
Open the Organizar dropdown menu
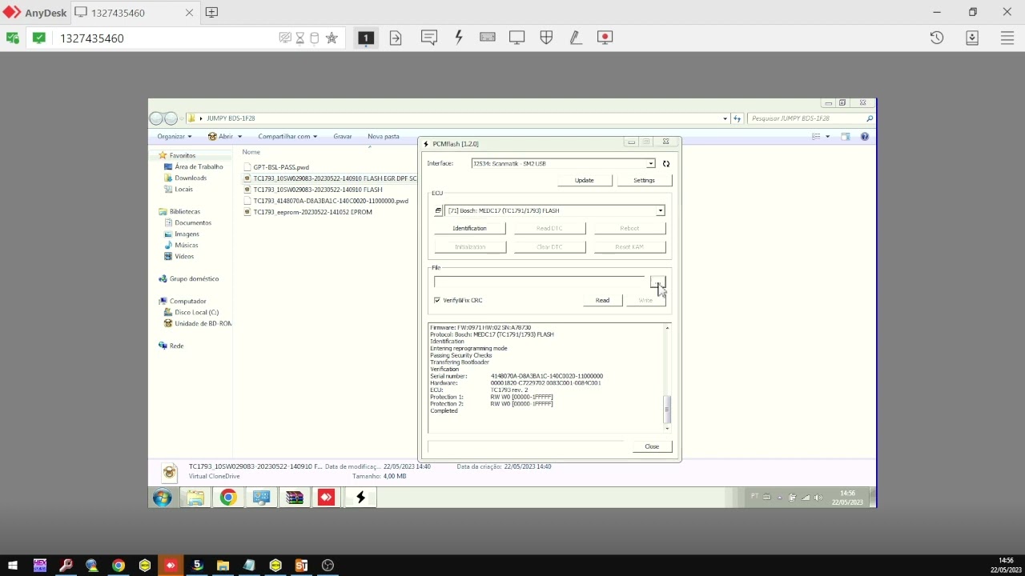(175, 137)
